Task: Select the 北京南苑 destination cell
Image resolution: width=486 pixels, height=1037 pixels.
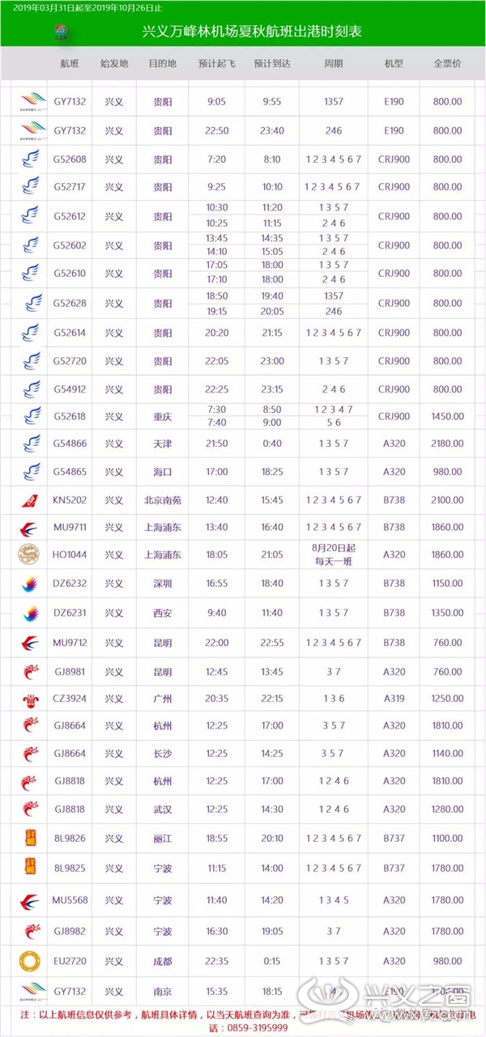Action: pyautogui.click(x=163, y=500)
